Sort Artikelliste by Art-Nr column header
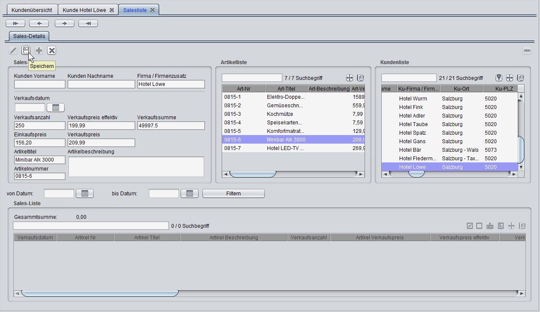540x312 pixels. coord(243,88)
